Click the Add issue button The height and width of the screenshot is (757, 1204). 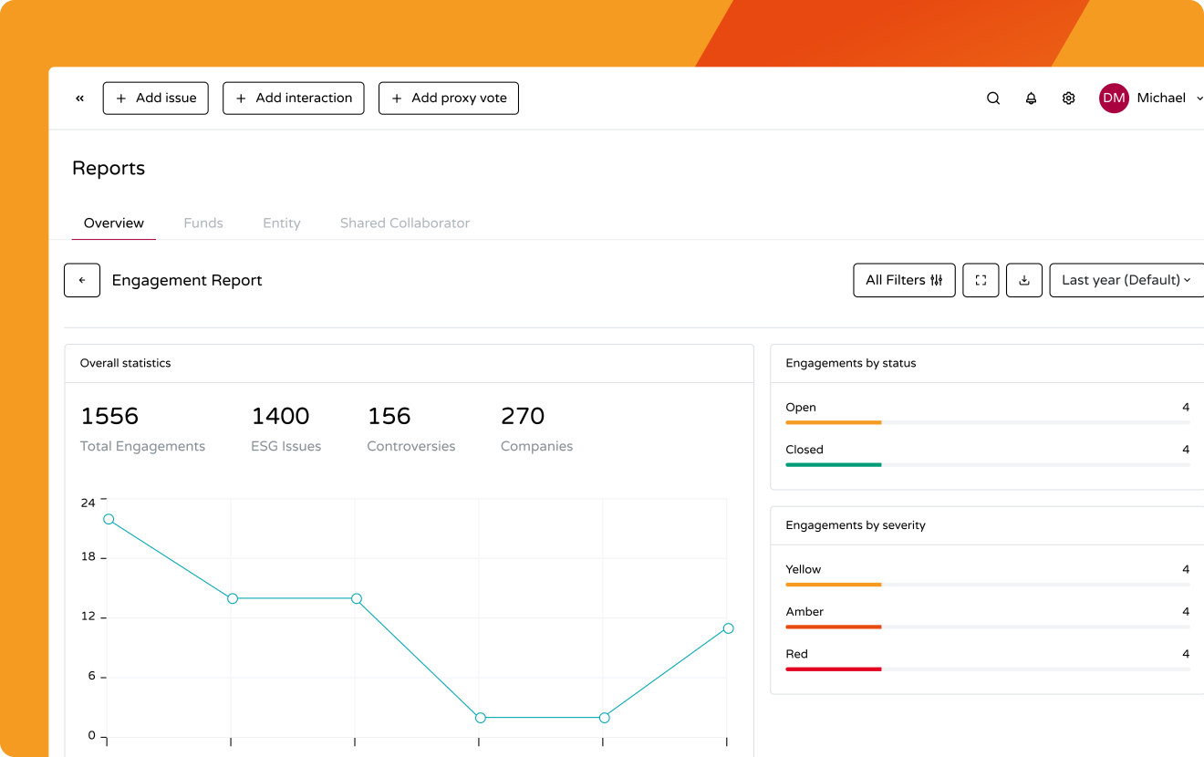pos(156,99)
